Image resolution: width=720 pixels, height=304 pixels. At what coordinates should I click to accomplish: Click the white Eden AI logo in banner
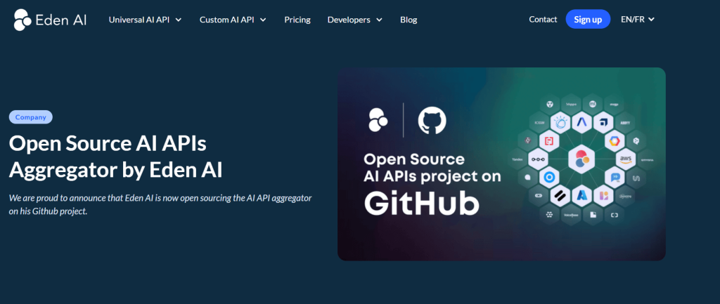[378, 120]
